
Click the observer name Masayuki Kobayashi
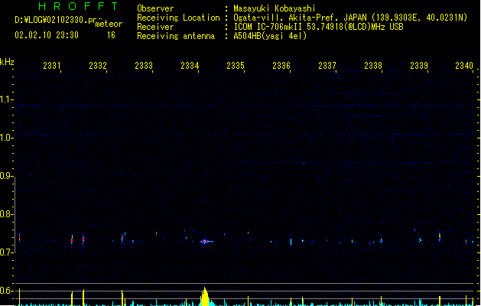[275, 8]
